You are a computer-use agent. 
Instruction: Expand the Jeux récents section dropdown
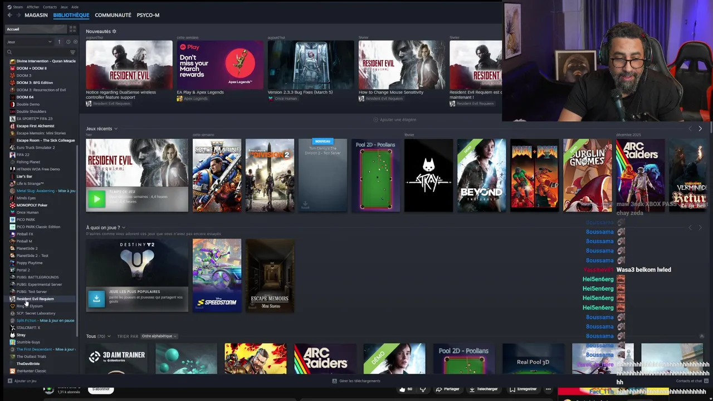(116, 129)
